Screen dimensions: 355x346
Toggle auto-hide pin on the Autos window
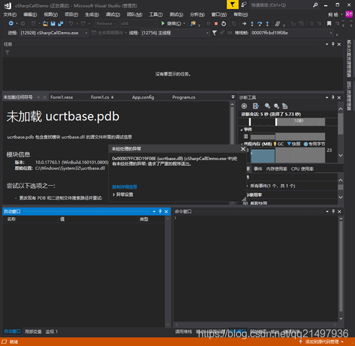[160, 211]
